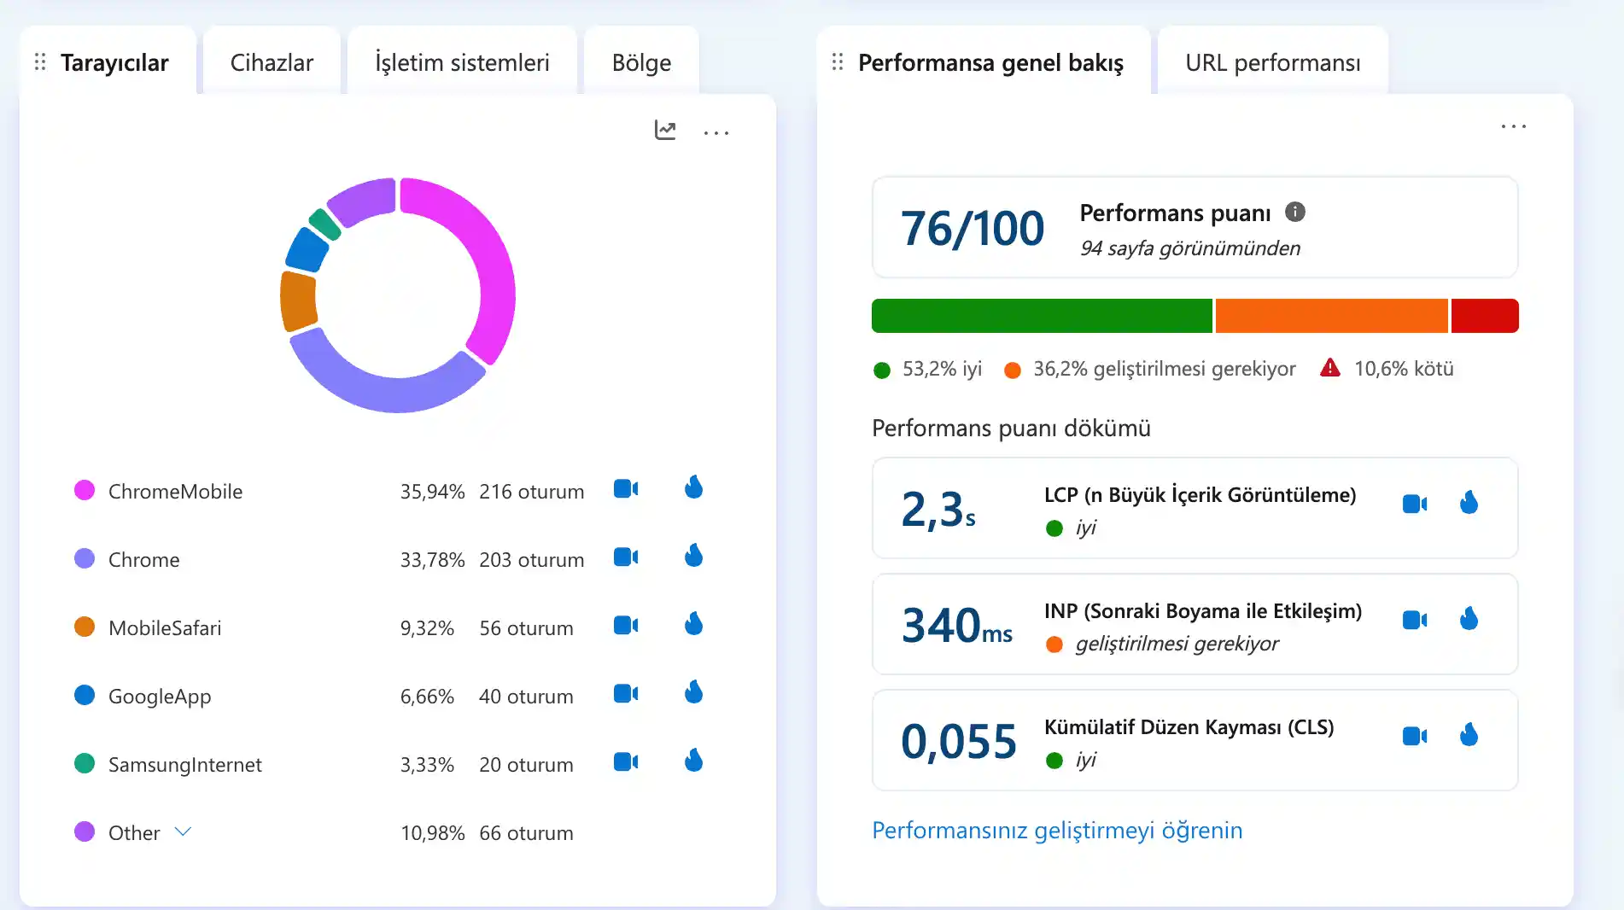Open browsers card more options menu

[716, 132]
